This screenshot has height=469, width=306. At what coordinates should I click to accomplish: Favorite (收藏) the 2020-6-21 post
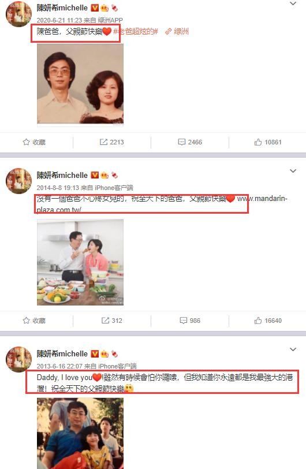click(x=34, y=142)
